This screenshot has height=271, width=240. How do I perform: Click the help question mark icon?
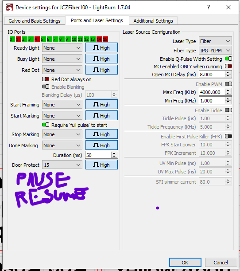209,7
